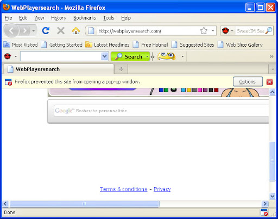Click the back navigation arrow
The height and width of the screenshot is (219, 278).
11,31
